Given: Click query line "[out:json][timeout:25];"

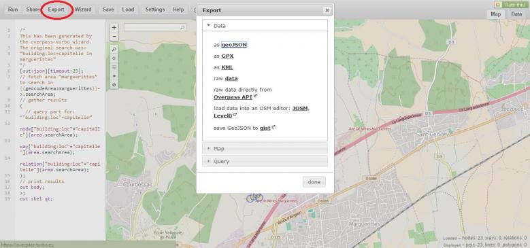Looking at the screenshot, I should pyautogui.click(x=51, y=71).
